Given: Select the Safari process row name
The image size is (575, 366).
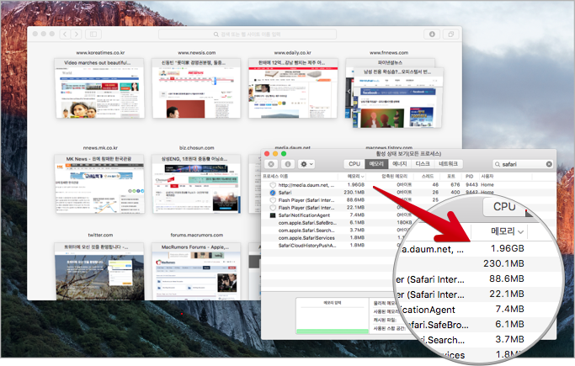Looking at the screenshot, I should [285, 193].
